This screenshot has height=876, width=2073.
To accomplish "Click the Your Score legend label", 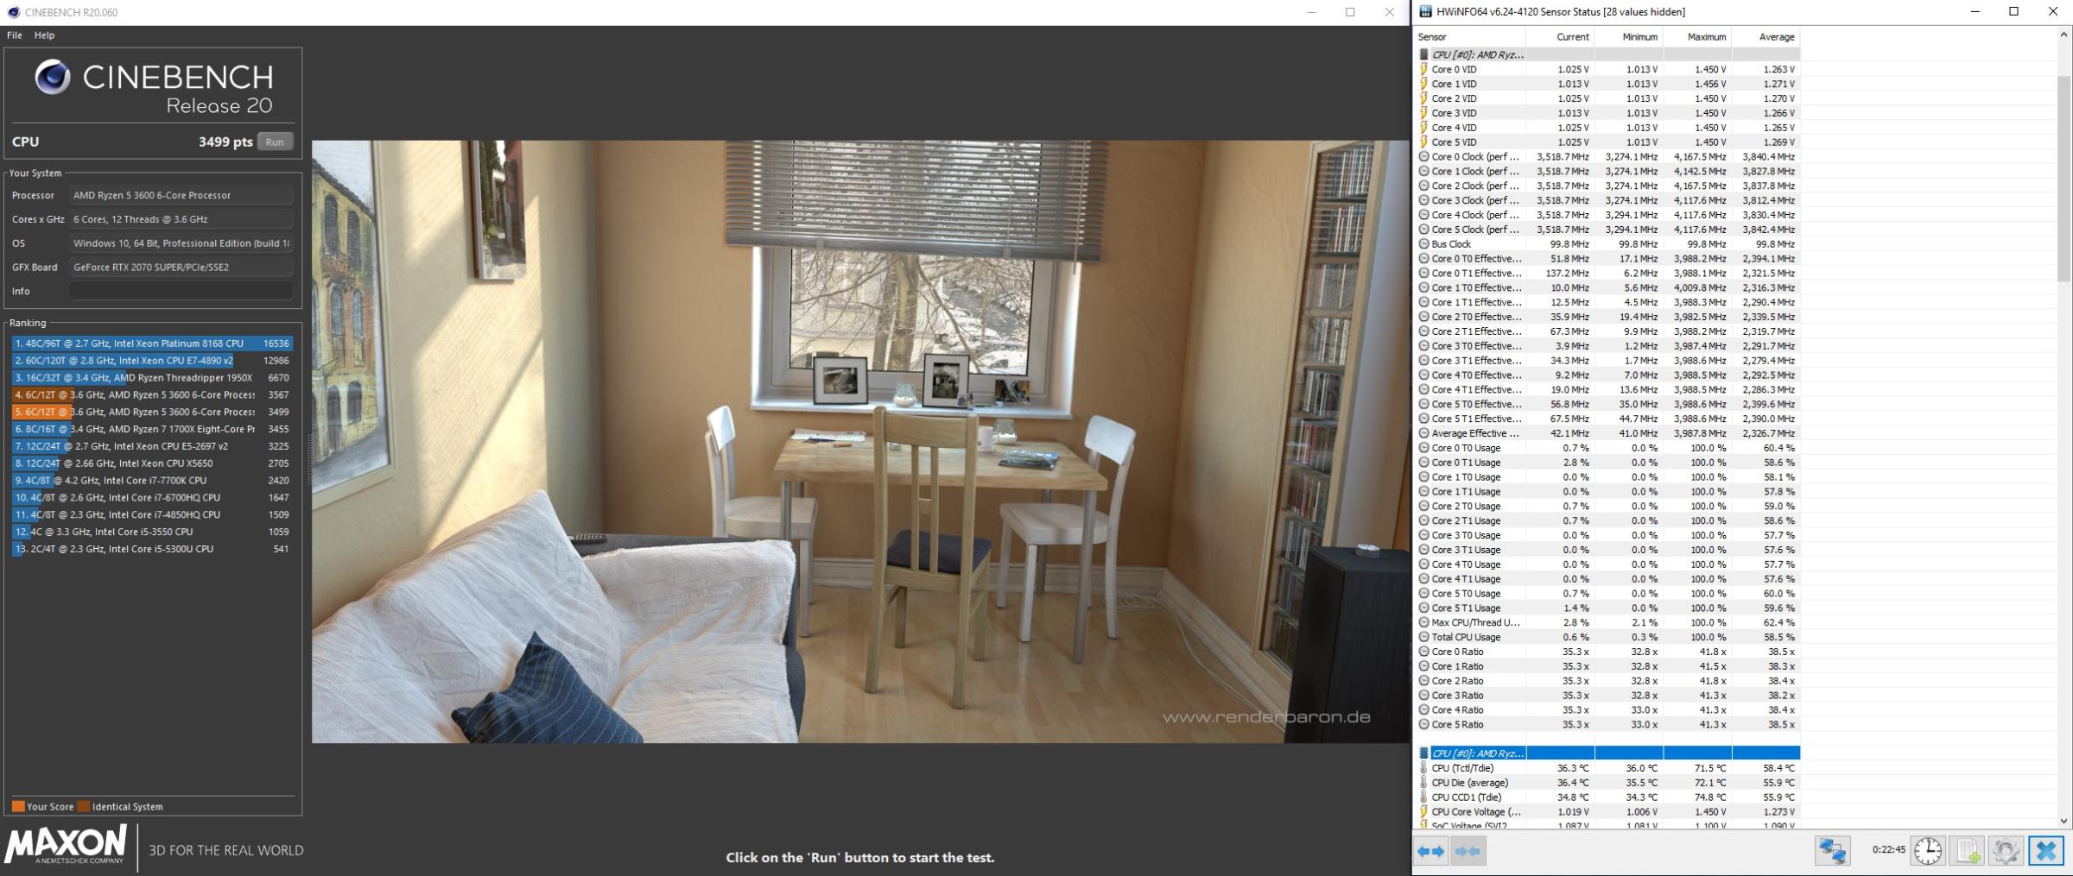I will click(50, 807).
